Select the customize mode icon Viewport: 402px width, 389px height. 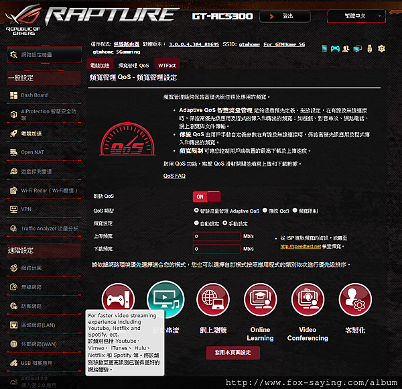coord(355,299)
